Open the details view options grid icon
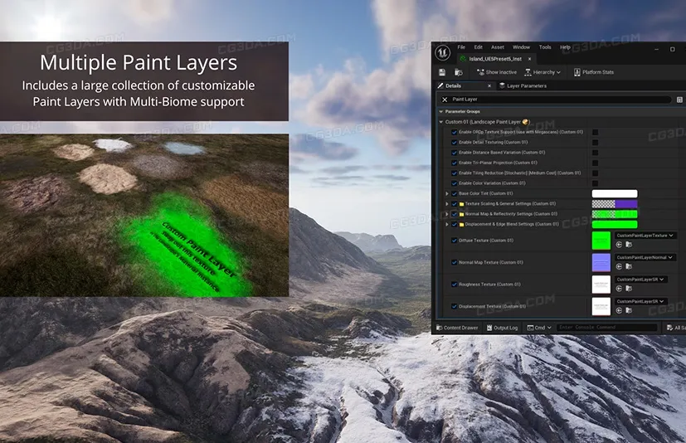Image resolution: width=686 pixels, height=443 pixels. (x=679, y=100)
